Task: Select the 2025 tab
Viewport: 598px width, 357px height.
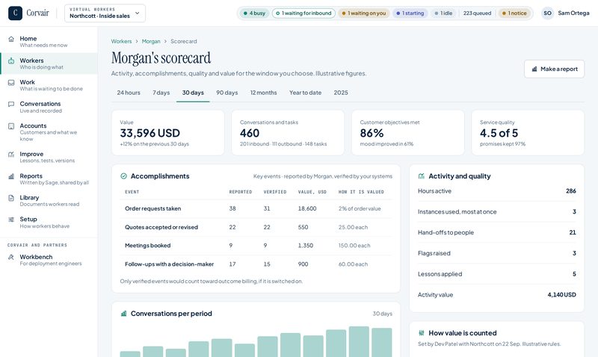Action: [341, 93]
